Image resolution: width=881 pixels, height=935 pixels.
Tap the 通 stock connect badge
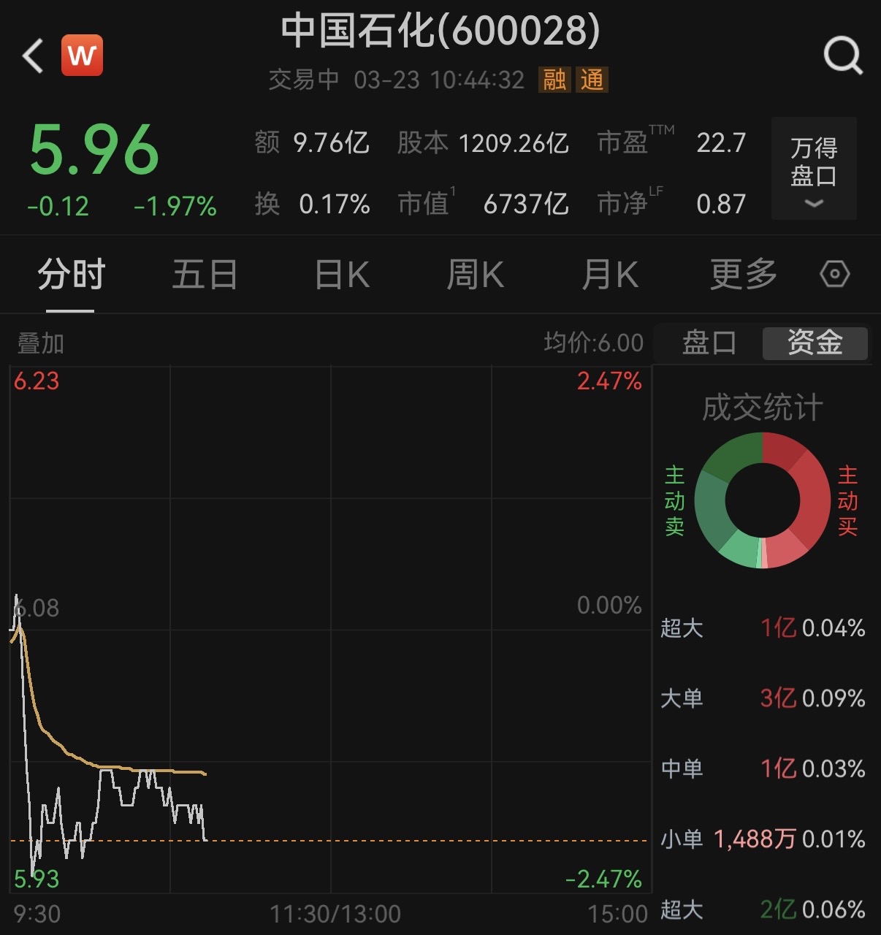[x=592, y=79]
